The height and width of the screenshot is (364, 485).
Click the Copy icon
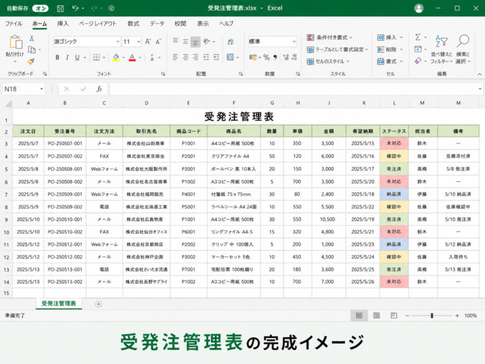pyautogui.click(x=32, y=50)
